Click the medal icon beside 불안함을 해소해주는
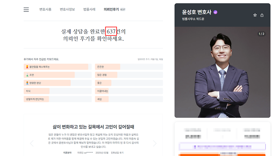The image size is (272, 156). (27, 67)
